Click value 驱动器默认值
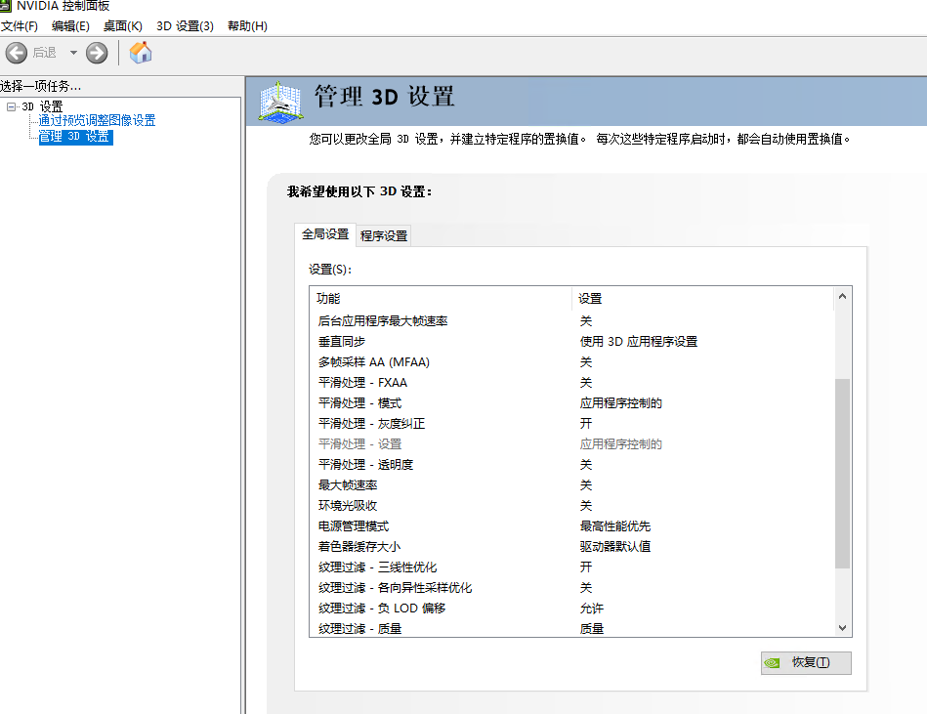This screenshot has width=927, height=714. [614, 547]
